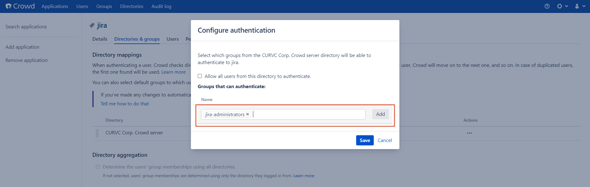
Task: Remove the jira-administrators group tag
Action: pos(247,114)
